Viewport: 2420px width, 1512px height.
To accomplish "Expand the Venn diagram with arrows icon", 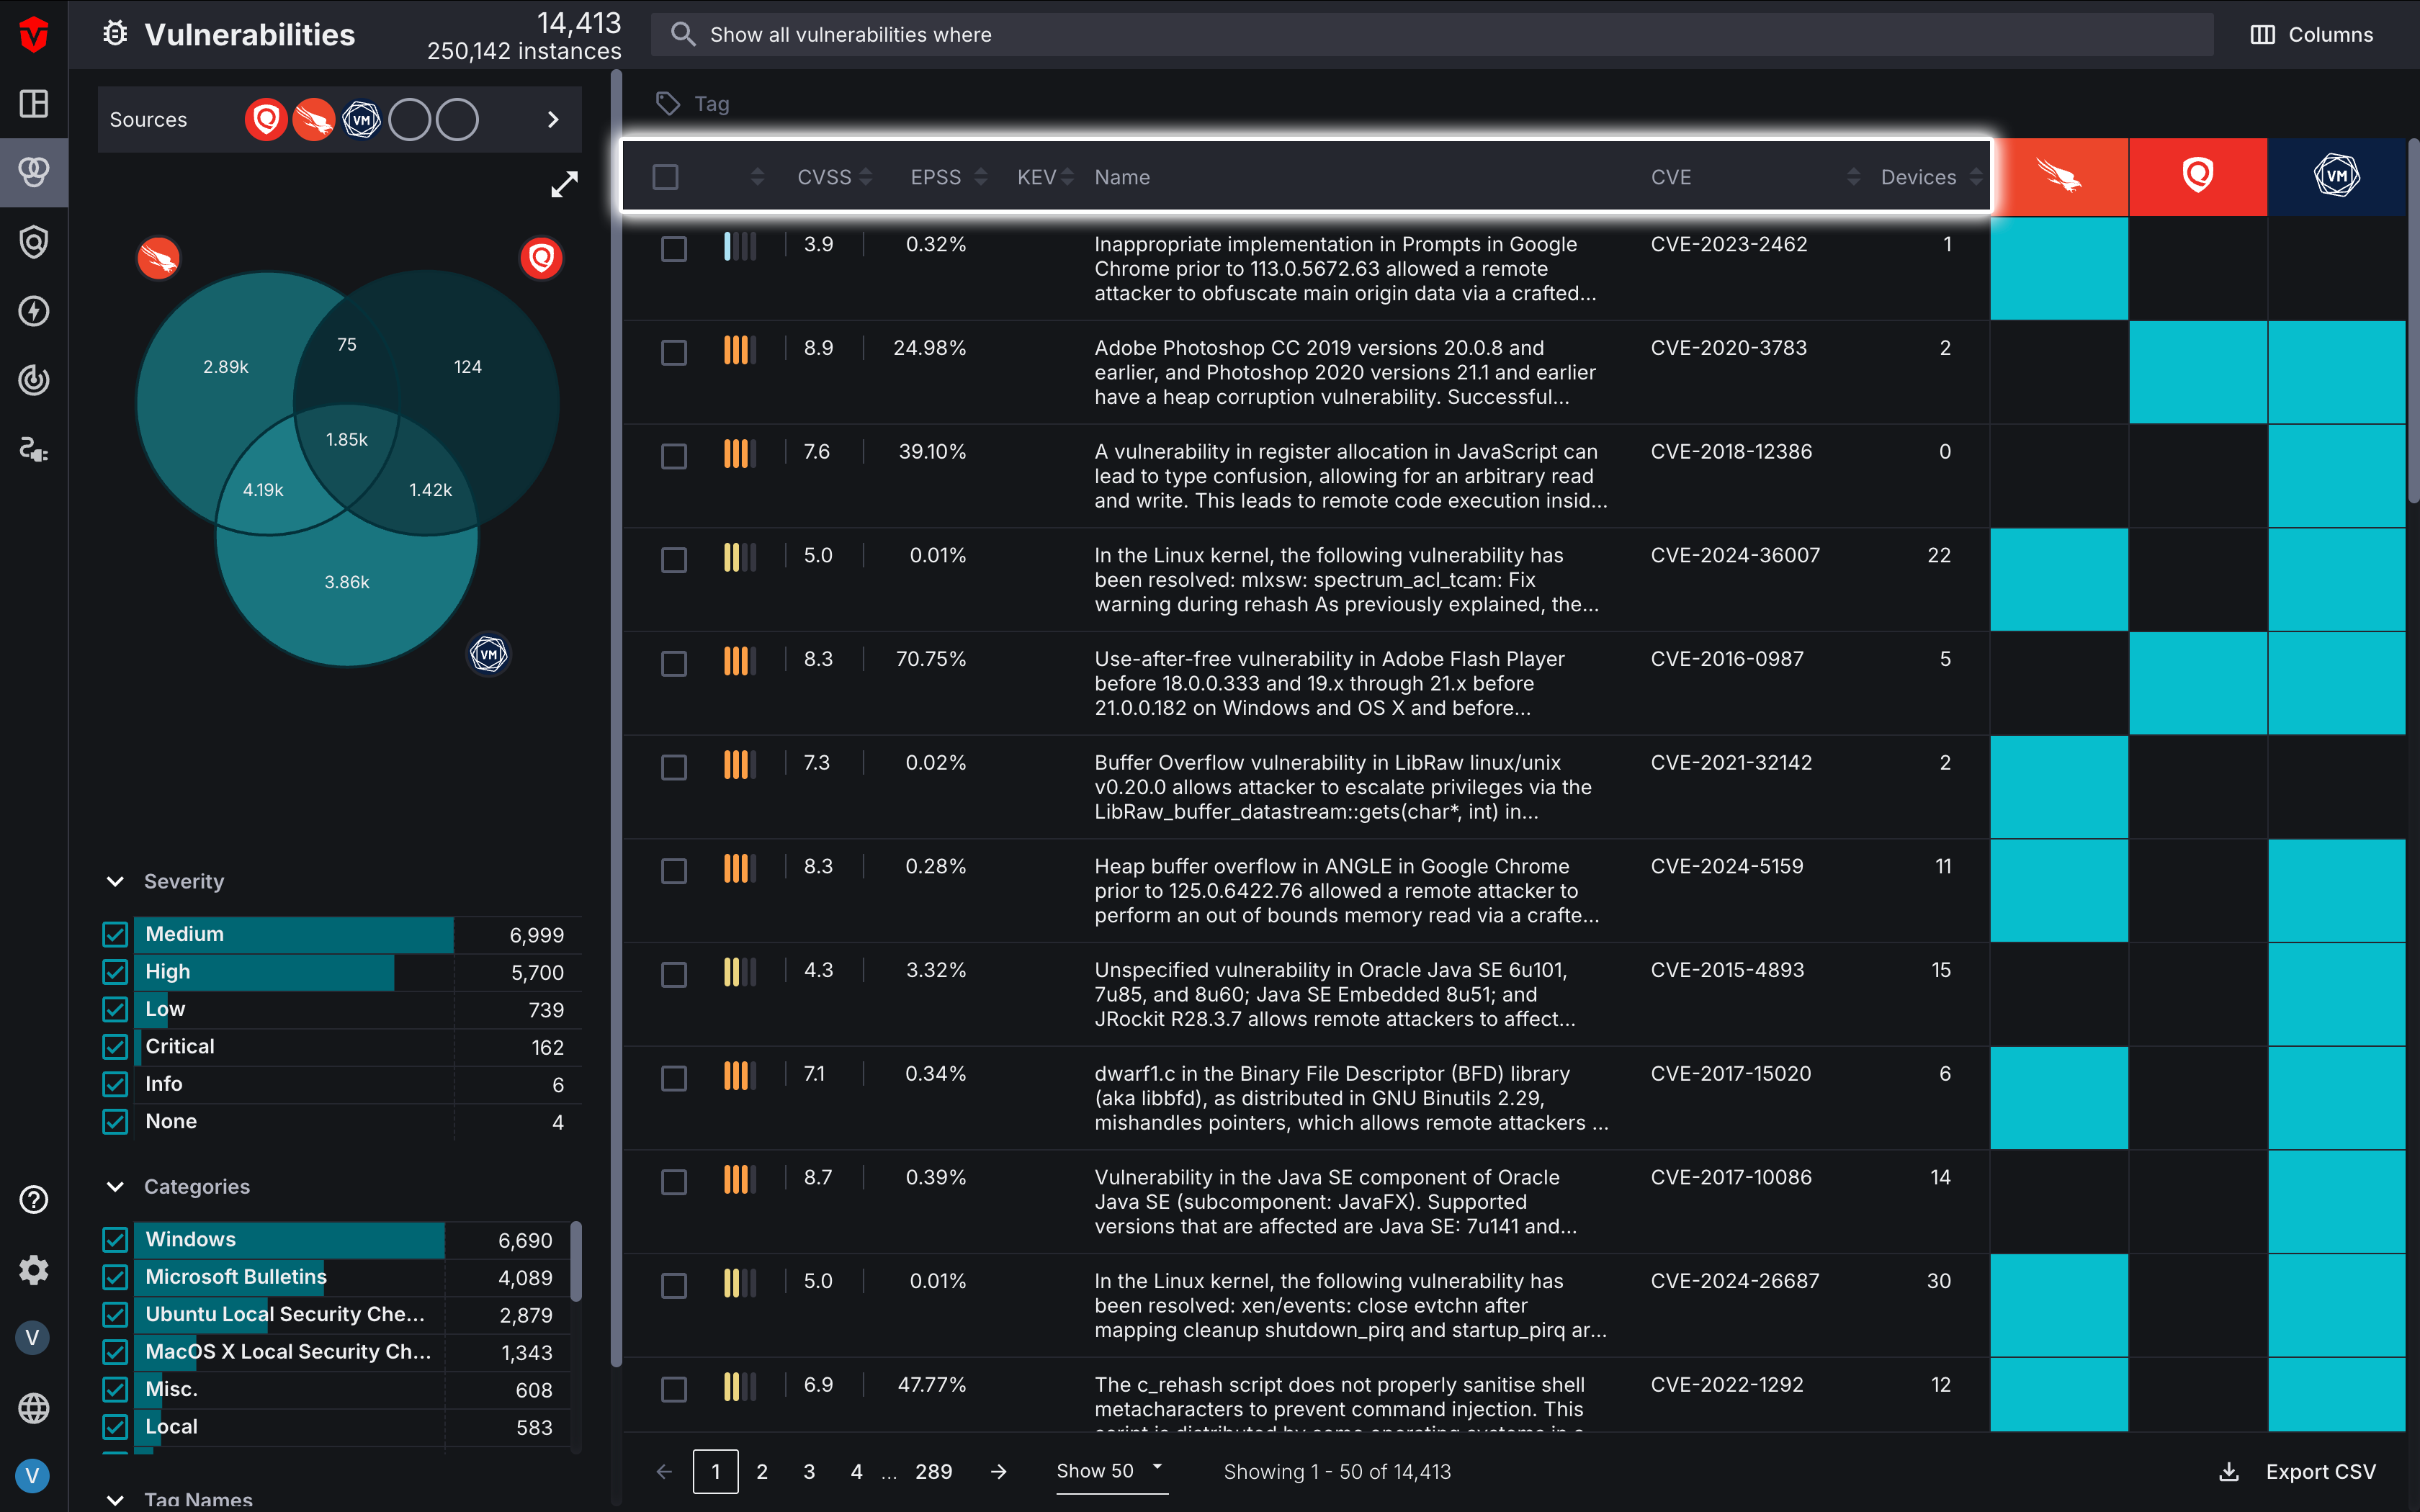I will 564,184.
